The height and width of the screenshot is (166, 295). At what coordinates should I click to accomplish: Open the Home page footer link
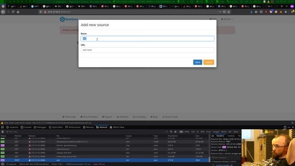[x=69, y=117]
